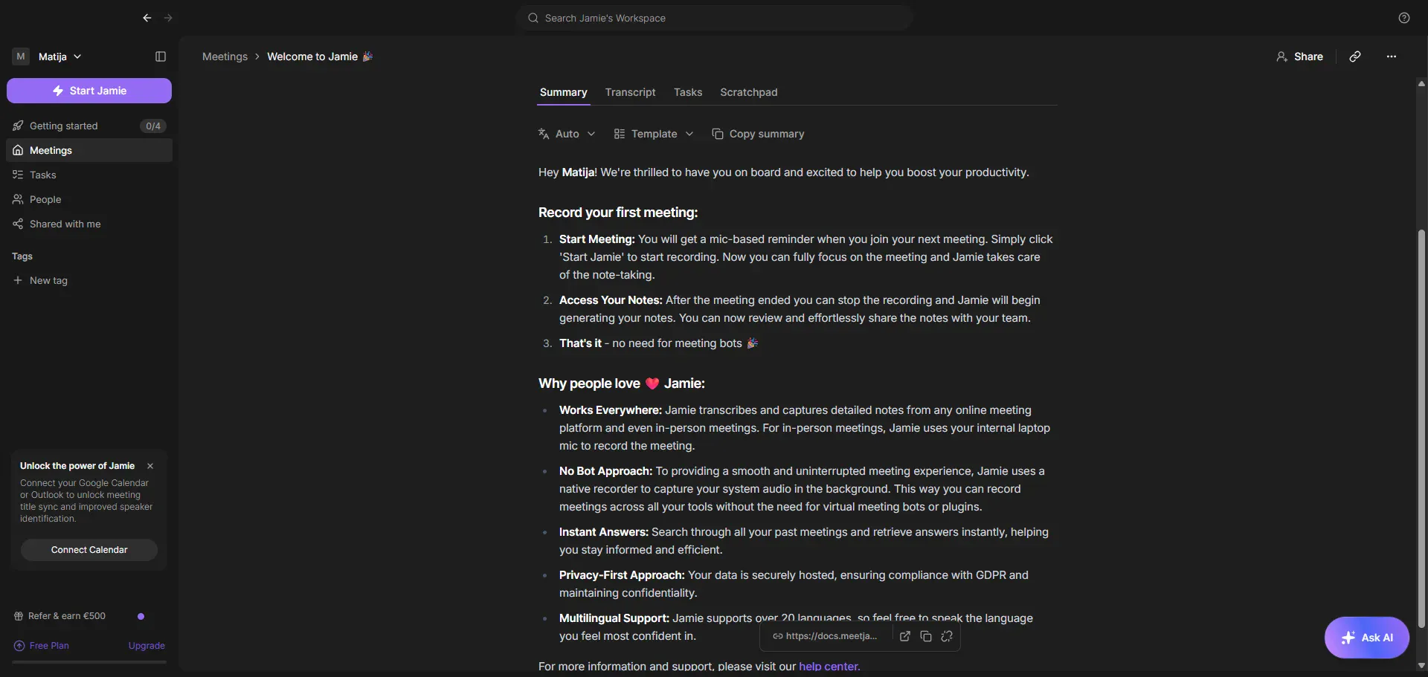Image resolution: width=1428 pixels, height=677 pixels.
Task: Copy meeting link with the chain icon
Action: pyautogui.click(x=1355, y=56)
